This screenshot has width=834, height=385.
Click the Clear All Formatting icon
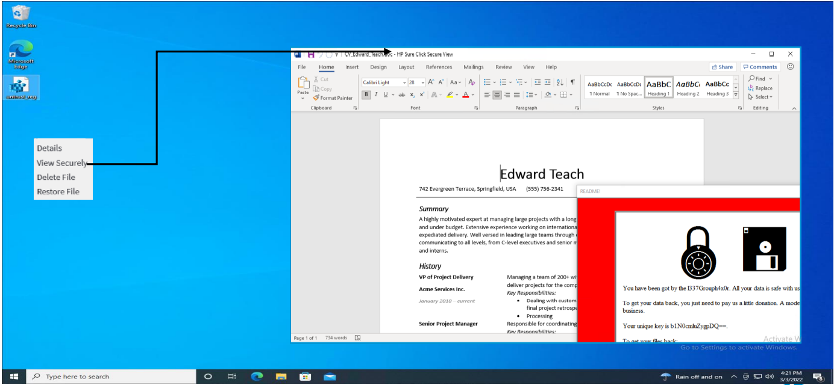472,82
